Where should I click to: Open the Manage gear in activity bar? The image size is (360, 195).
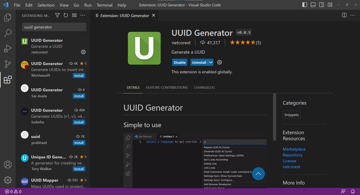8,180
